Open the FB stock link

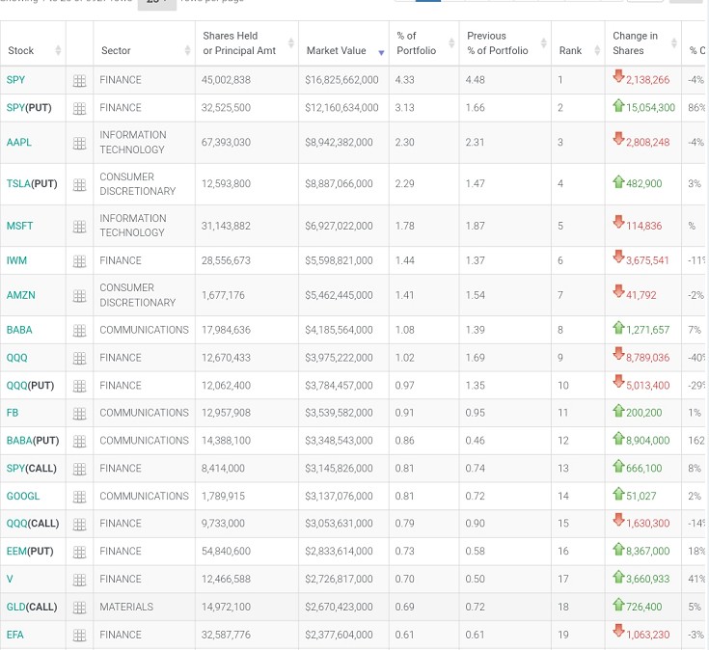click(13, 413)
